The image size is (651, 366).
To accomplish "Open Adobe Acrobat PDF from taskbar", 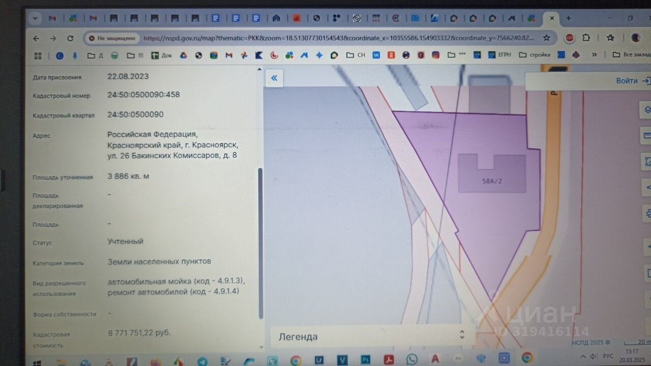I will pyautogui.click(x=389, y=360).
